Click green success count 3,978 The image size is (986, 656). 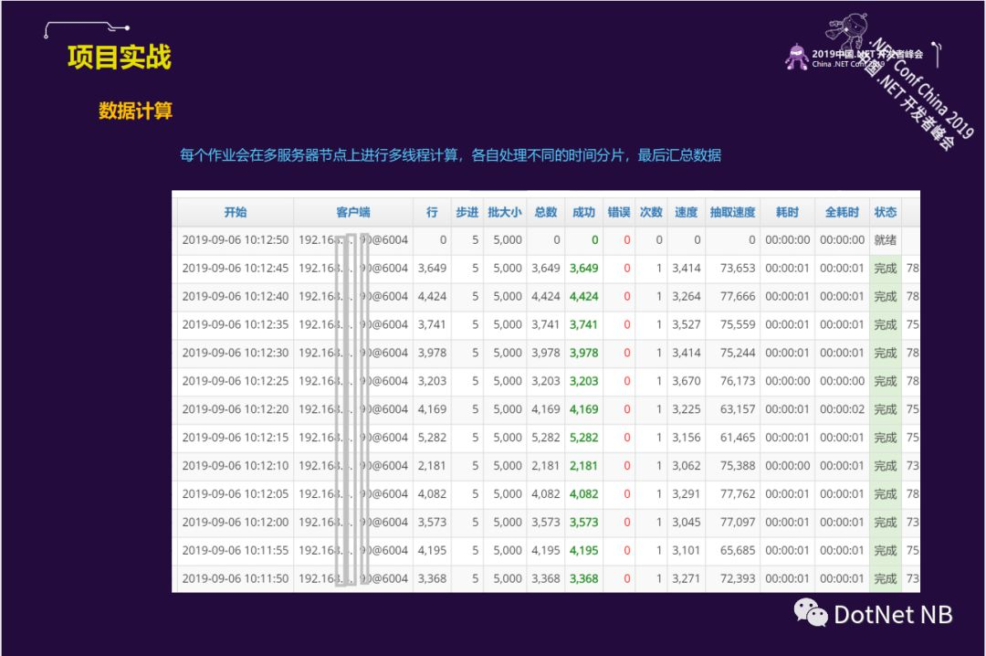point(583,354)
